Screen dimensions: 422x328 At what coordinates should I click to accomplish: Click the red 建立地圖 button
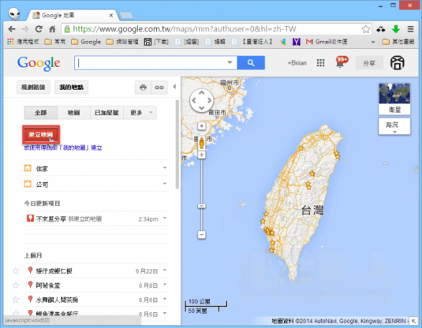(41, 134)
